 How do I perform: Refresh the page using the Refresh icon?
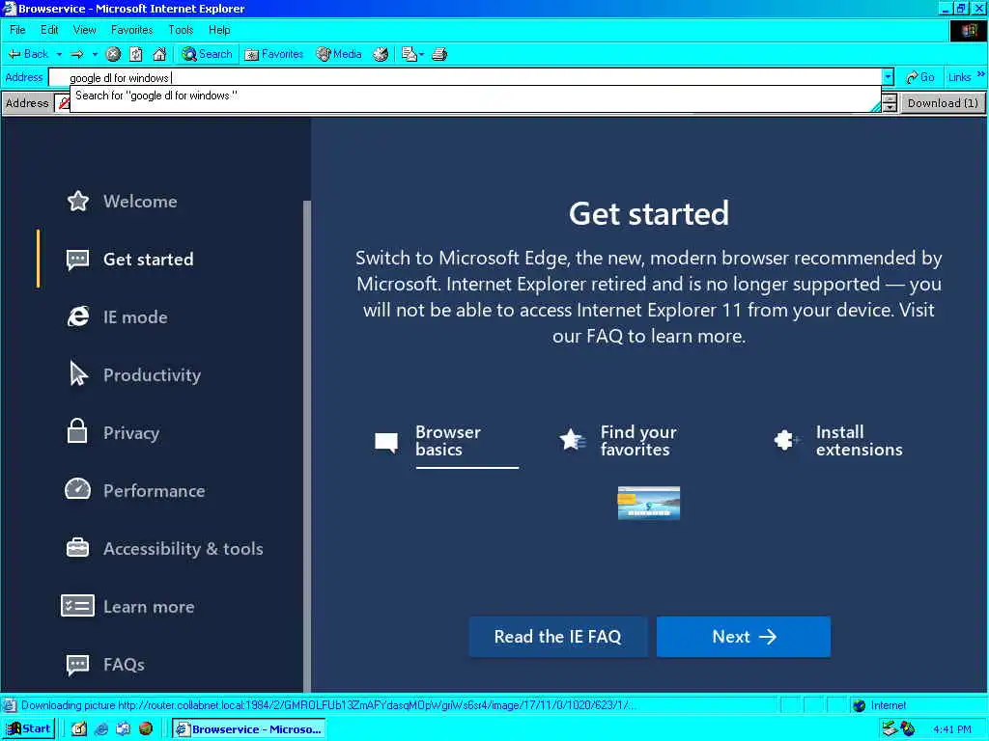135,54
